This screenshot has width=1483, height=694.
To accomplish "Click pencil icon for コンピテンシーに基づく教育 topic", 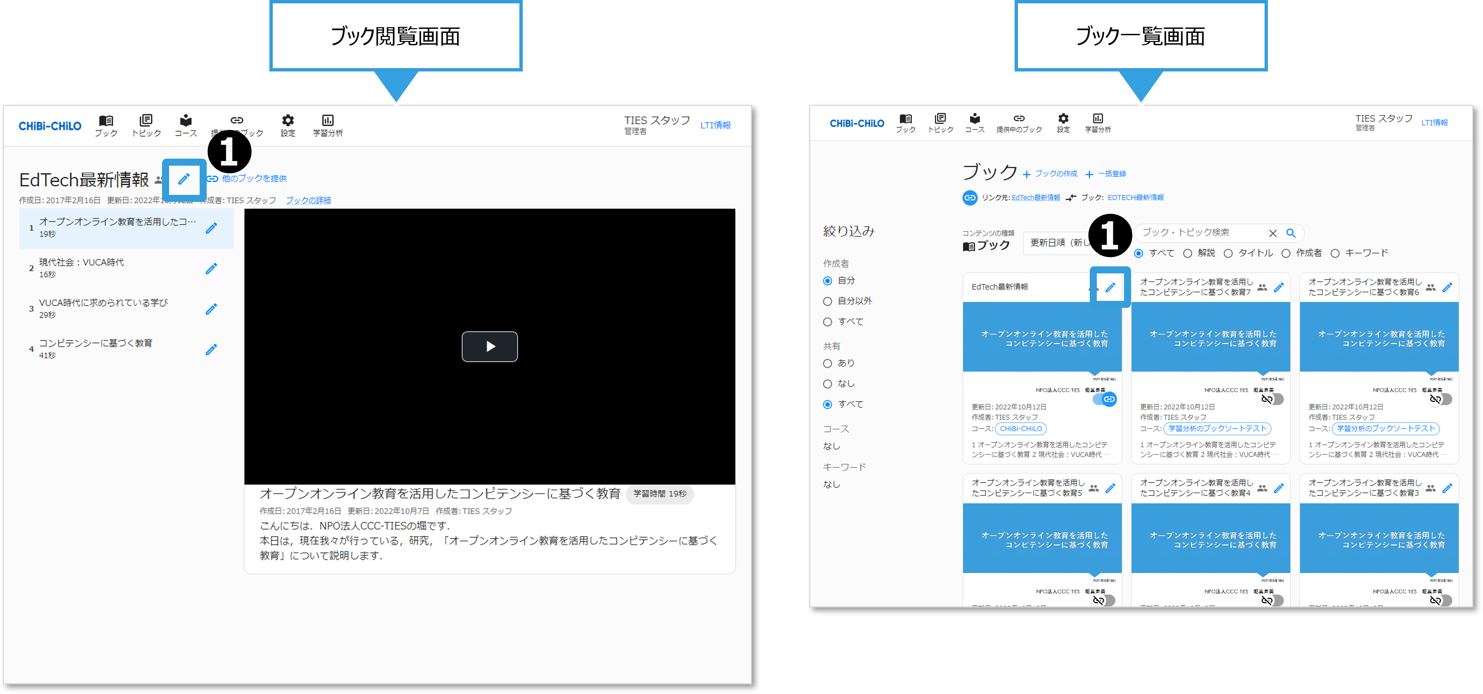I will click(211, 349).
